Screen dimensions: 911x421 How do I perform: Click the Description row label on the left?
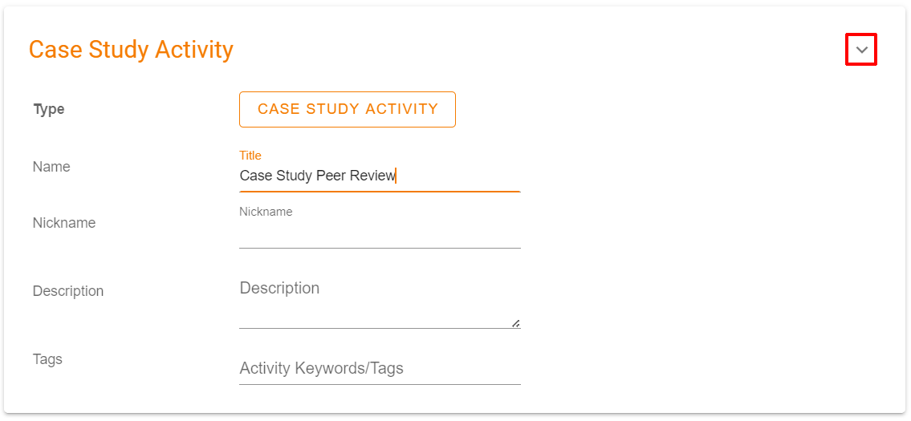(68, 291)
